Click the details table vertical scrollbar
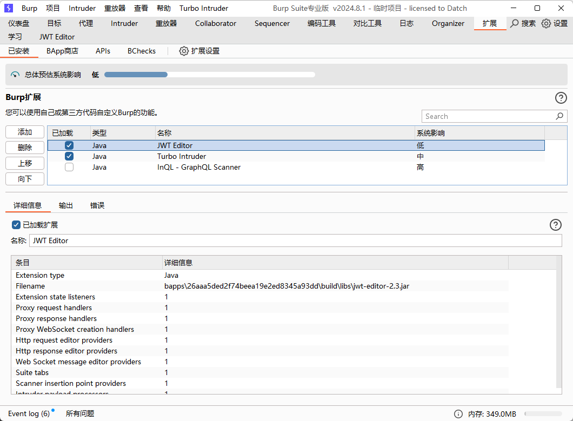The height and width of the screenshot is (421, 573). click(559, 322)
